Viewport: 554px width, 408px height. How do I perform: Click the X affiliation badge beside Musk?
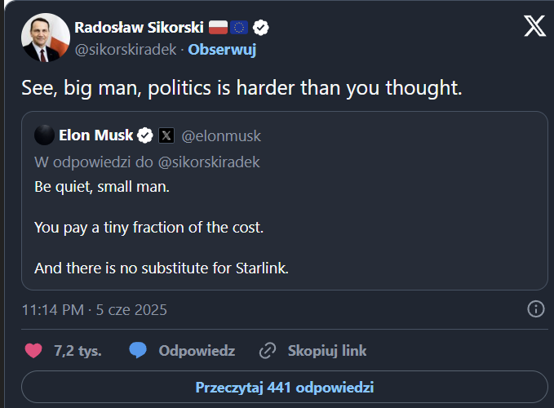click(166, 135)
